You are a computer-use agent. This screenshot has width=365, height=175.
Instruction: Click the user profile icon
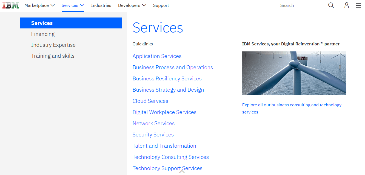(x=347, y=5)
